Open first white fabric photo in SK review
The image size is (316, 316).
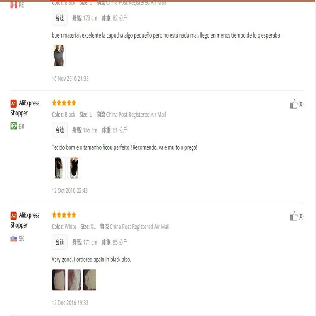pos(58,280)
